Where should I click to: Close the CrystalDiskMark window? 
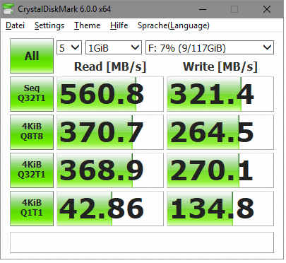coord(267,9)
